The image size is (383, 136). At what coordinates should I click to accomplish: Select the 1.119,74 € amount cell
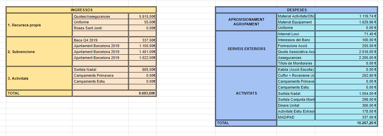tap(346, 16)
